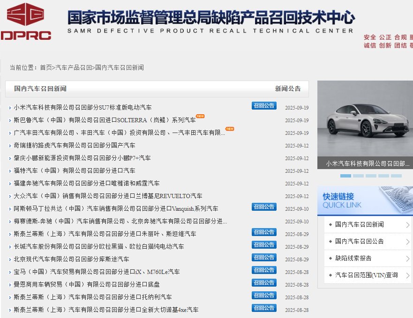Click carousel caption 小米汽车科技有限公司召回部

click(x=368, y=163)
